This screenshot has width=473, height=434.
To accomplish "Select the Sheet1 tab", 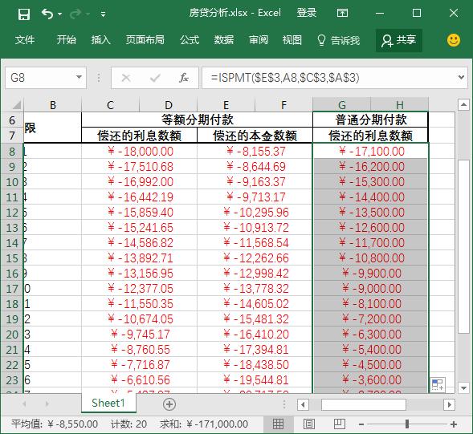I will tap(108, 403).
